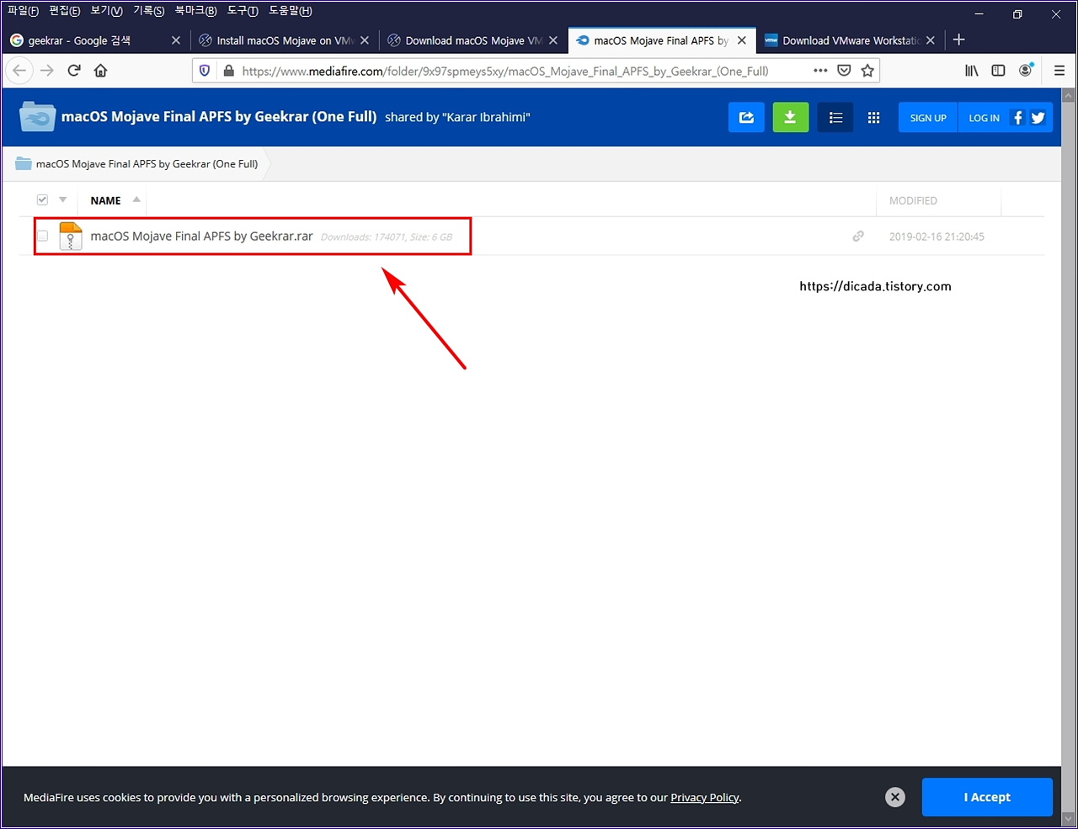Sort by NAME column arrow
Screen dimensions: 1078x829
pyautogui.click(x=136, y=199)
